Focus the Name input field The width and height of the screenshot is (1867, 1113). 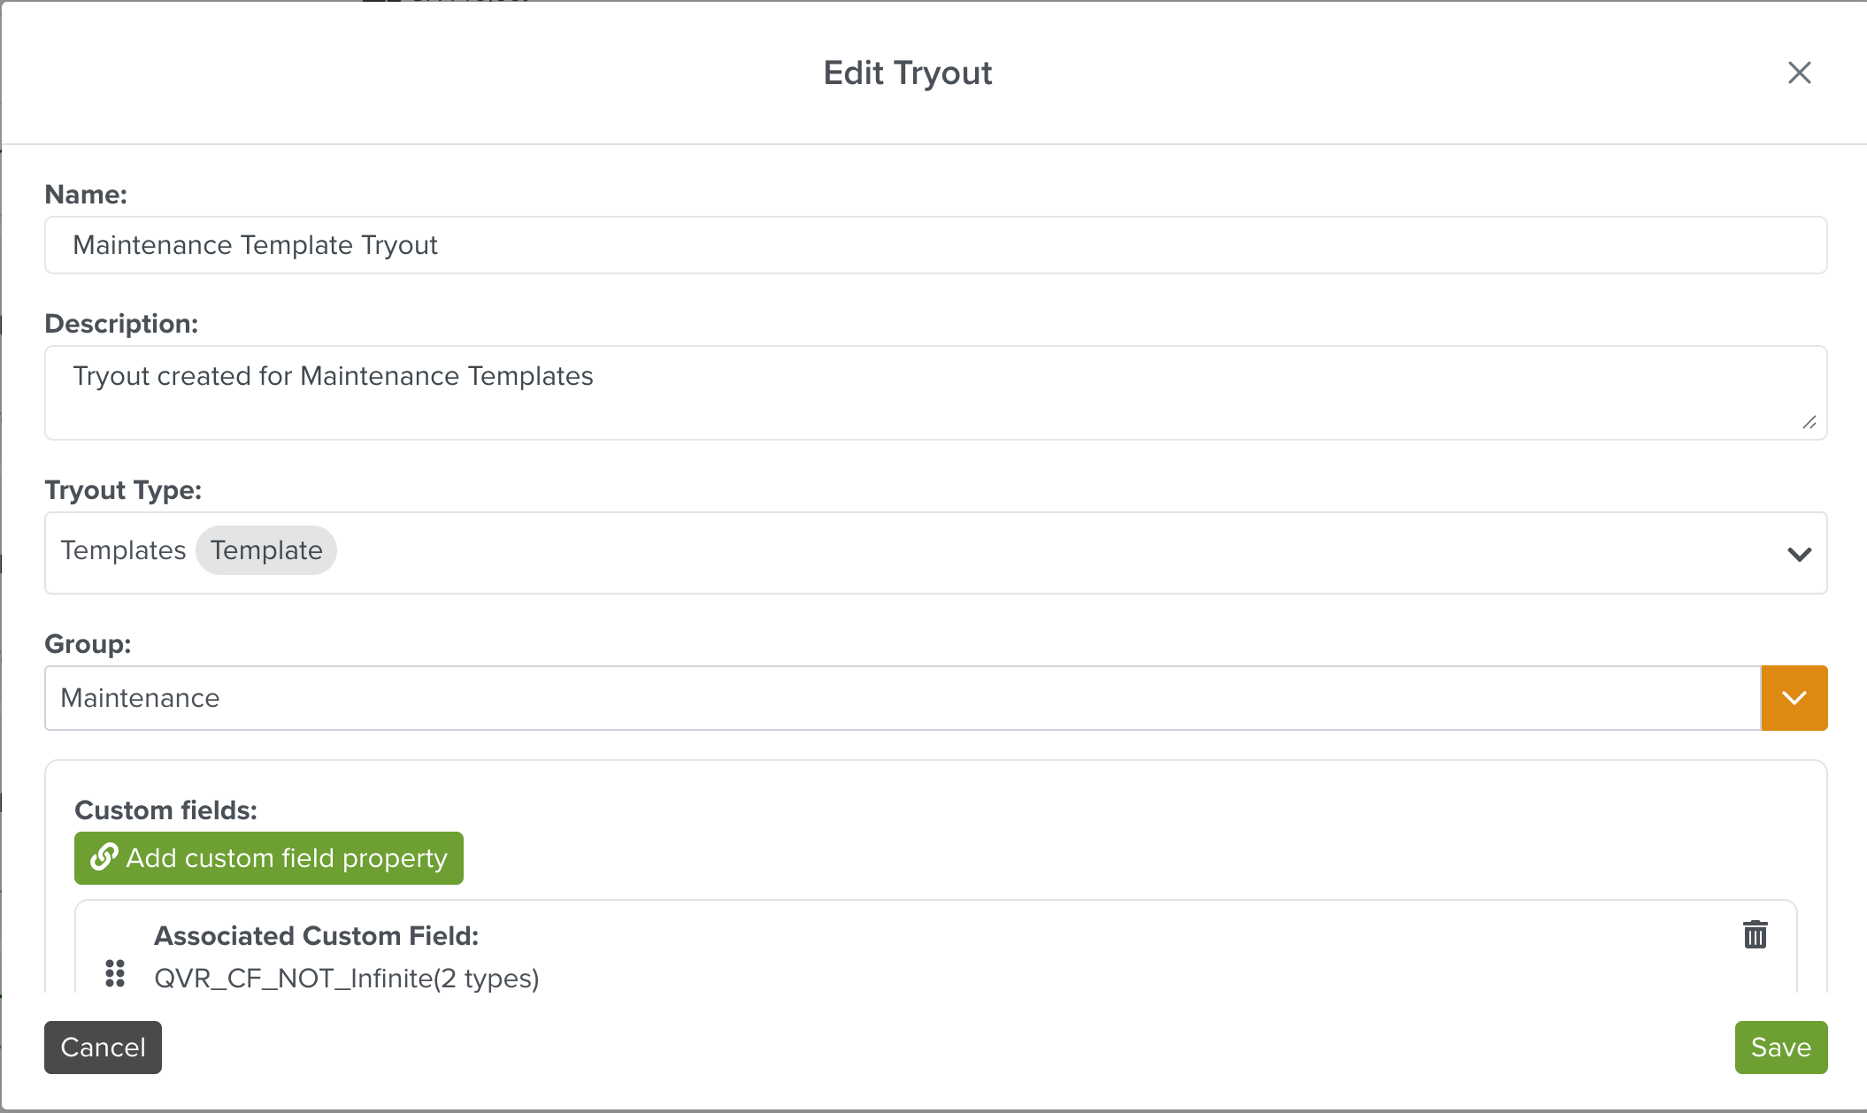coord(935,245)
